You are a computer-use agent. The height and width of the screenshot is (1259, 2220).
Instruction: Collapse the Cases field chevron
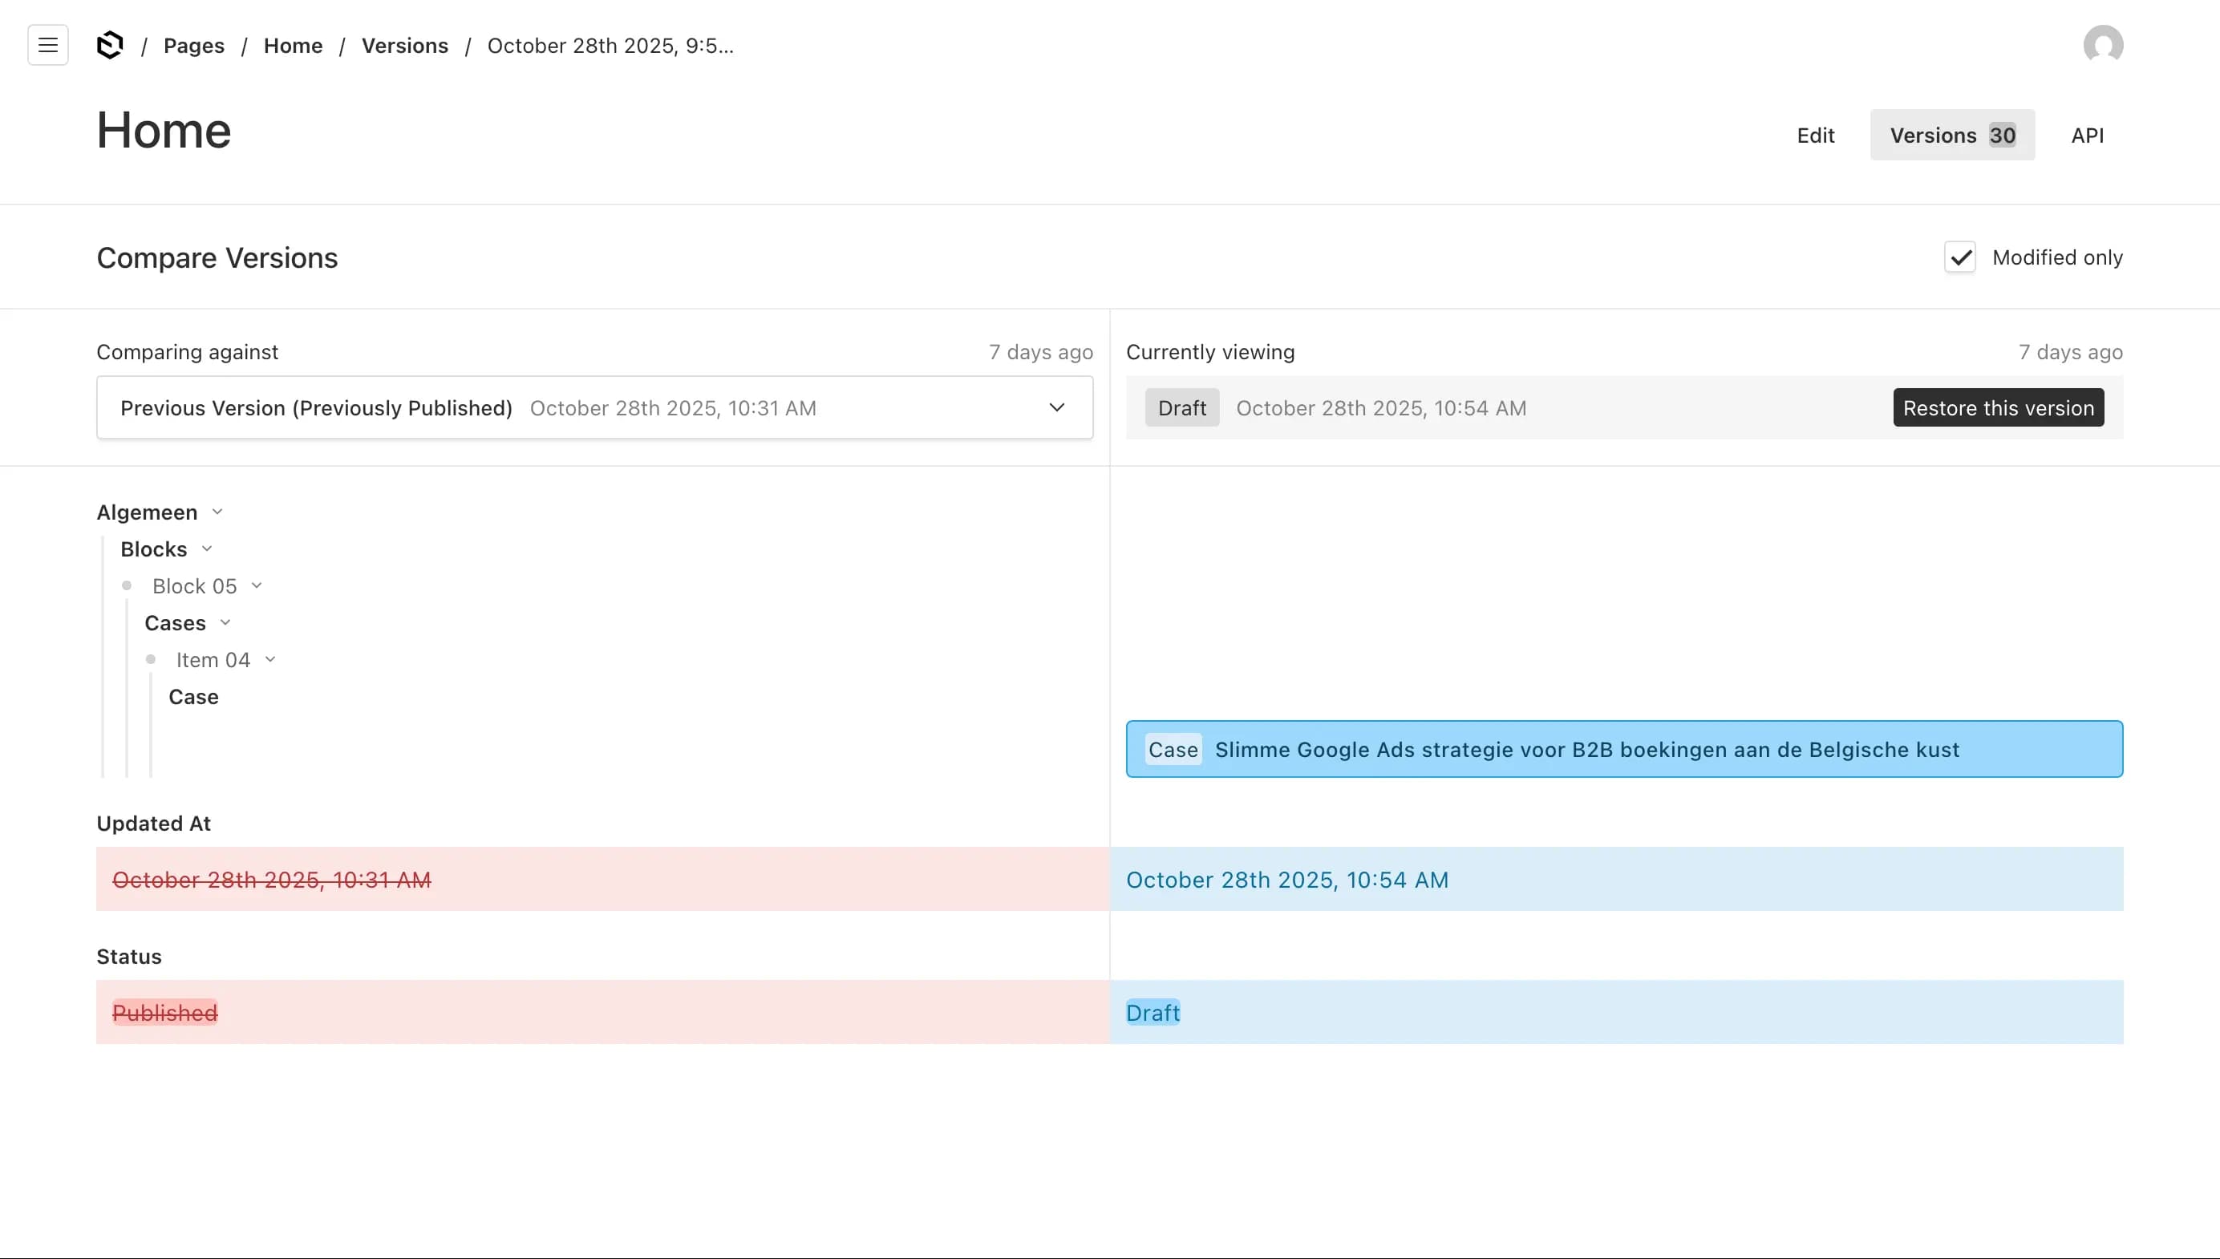pos(225,622)
